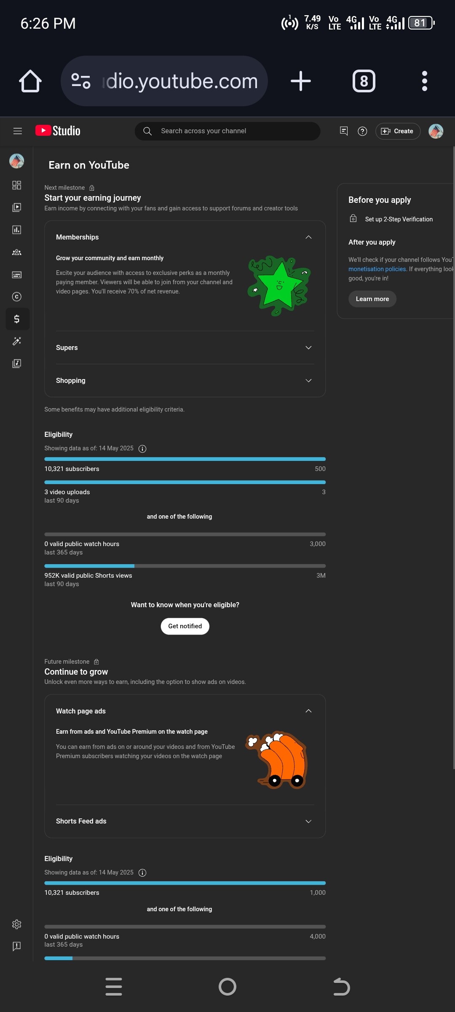The width and height of the screenshot is (455, 1012).
Task: Click the Watch page ads orange illustration
Action: 277,760
